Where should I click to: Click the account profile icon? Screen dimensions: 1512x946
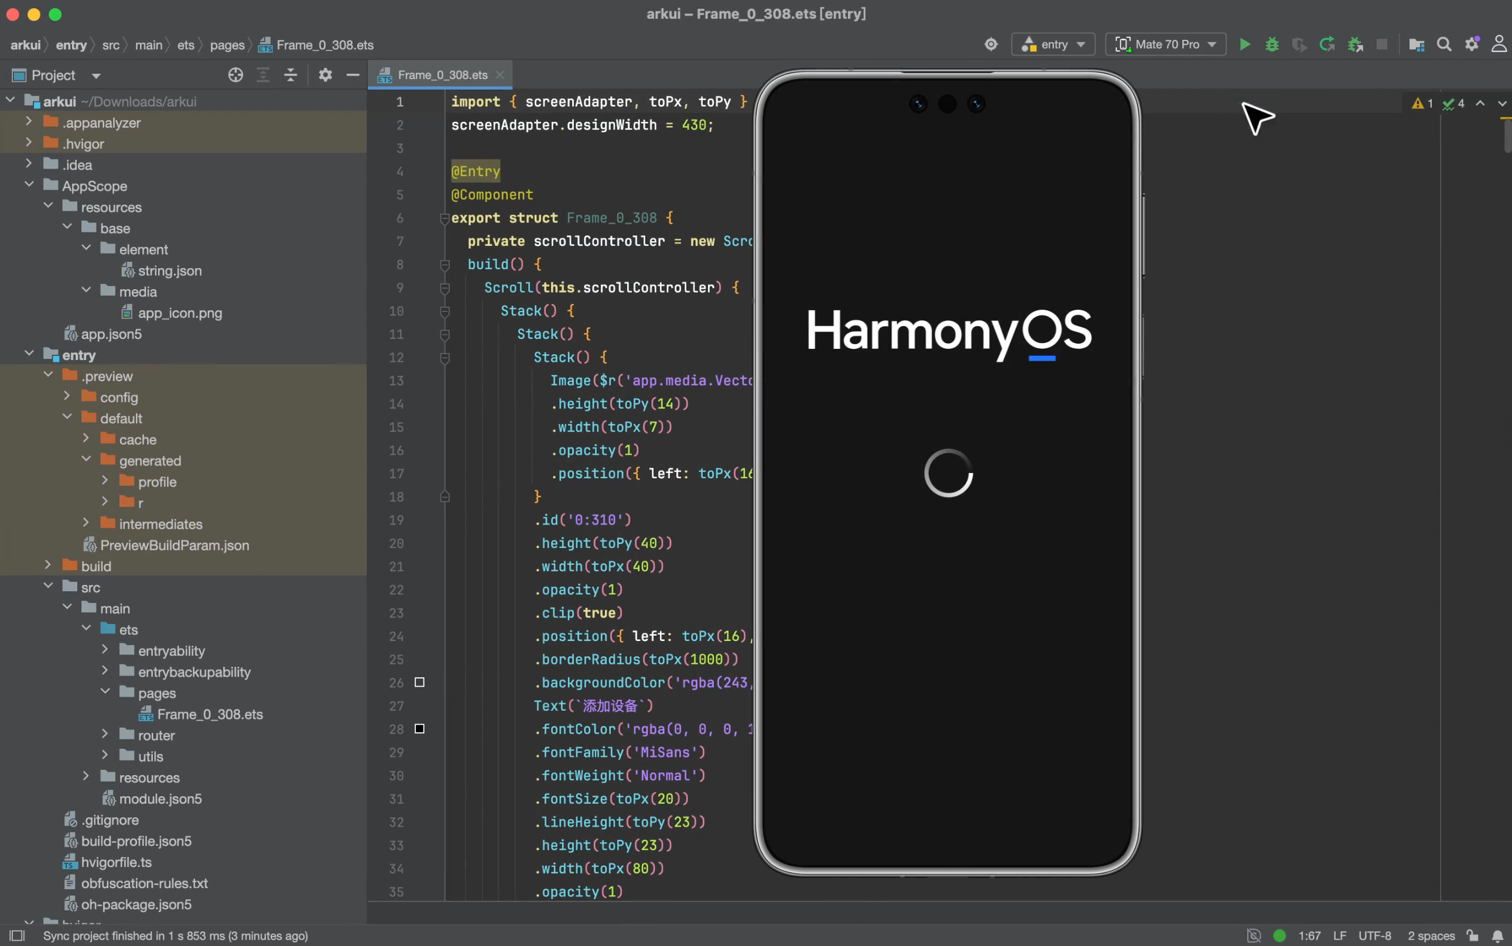tap(1499, 44)
